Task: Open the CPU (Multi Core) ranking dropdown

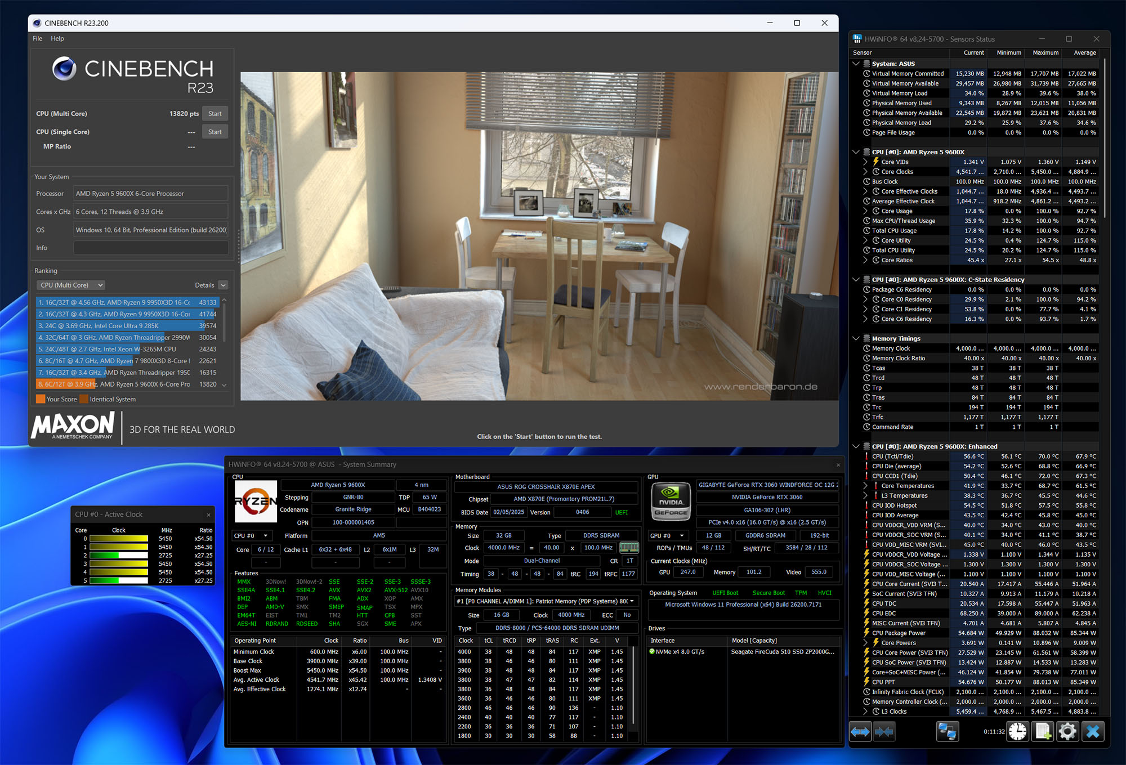Action: (x=72, y=285)
